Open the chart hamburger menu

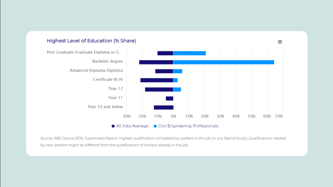click(x=280, y=42)
